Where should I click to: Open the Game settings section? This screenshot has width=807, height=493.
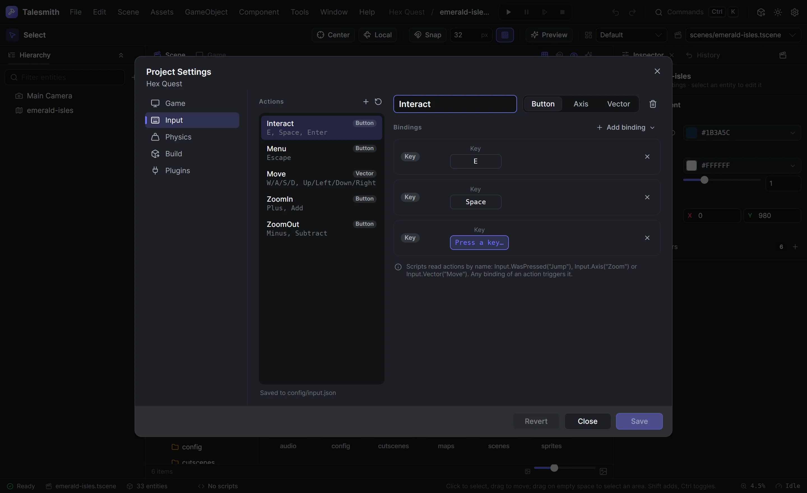tap(192, 103)
